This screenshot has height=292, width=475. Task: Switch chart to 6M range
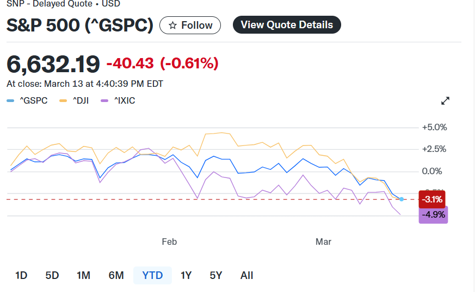[116, 275]
